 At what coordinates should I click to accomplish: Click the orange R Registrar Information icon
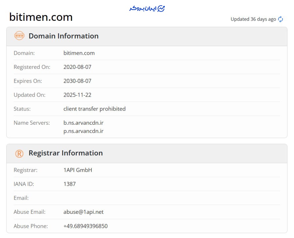[19, 154]
